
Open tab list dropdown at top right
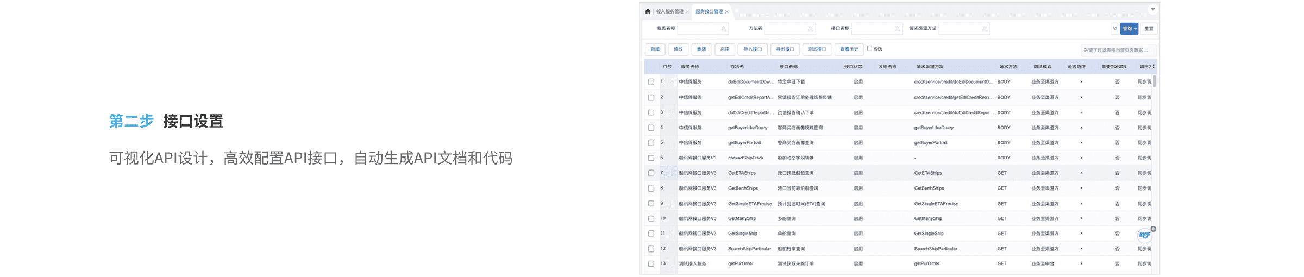[1152, 10]
